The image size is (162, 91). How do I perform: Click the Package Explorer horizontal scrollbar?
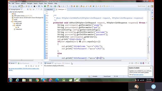pyautogui.click(x=22, y=60)
